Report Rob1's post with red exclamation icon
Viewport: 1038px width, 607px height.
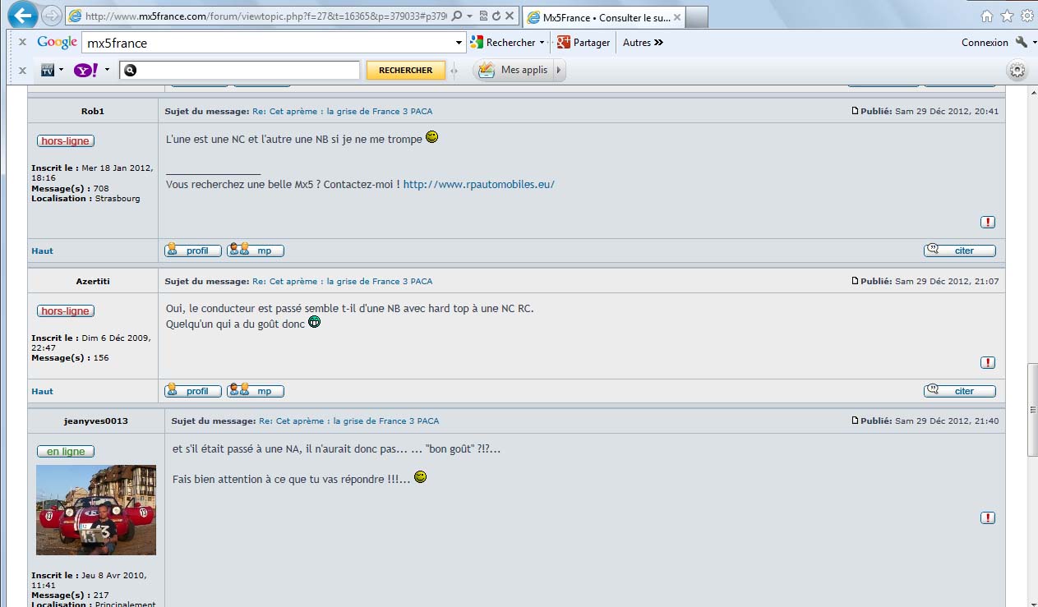(988, 222)
